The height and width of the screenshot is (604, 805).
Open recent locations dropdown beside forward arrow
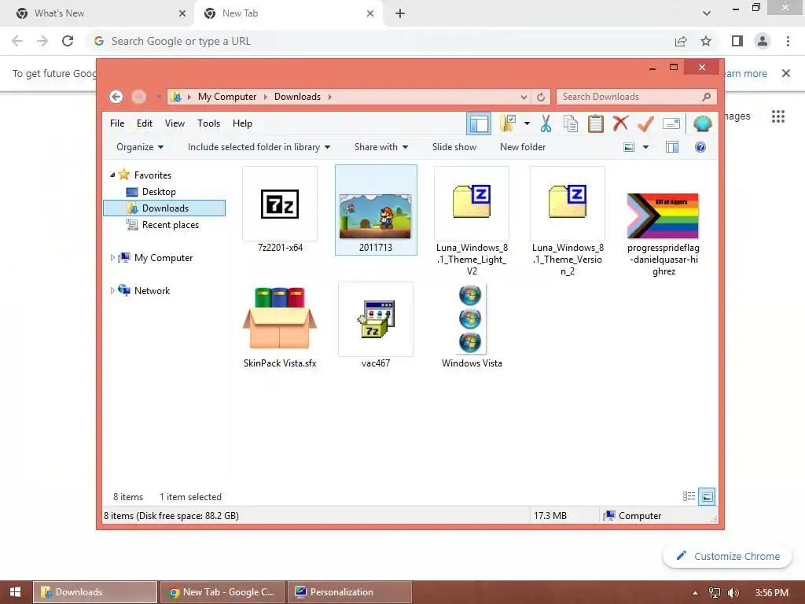pos(158,97)
